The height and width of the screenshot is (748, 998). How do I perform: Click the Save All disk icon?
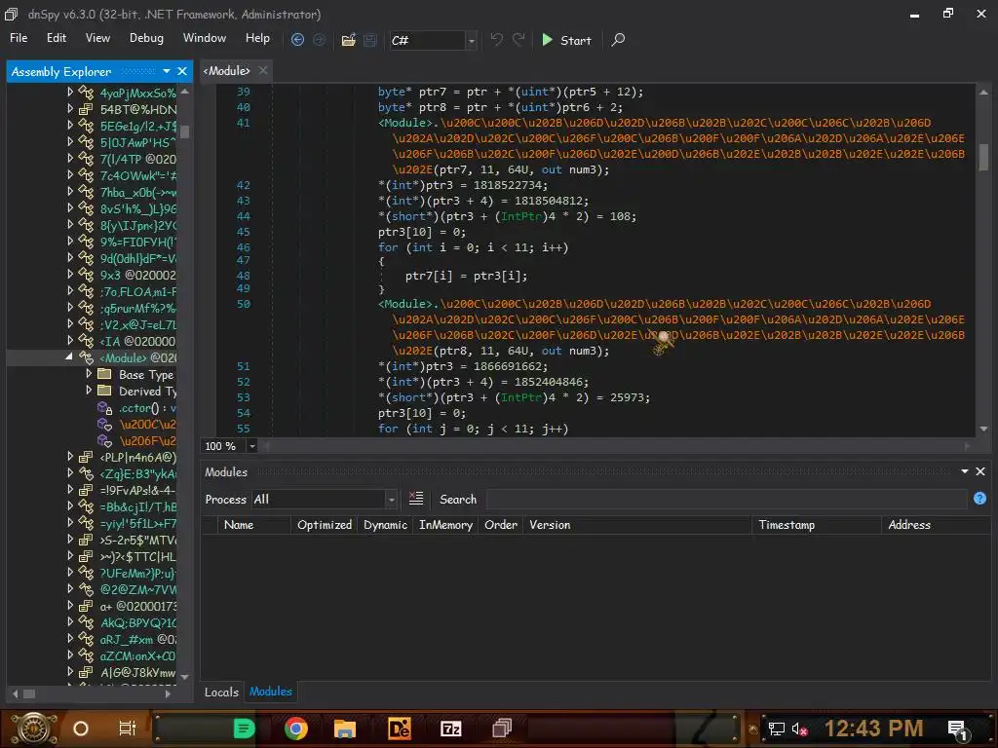[x=370, y=40]
